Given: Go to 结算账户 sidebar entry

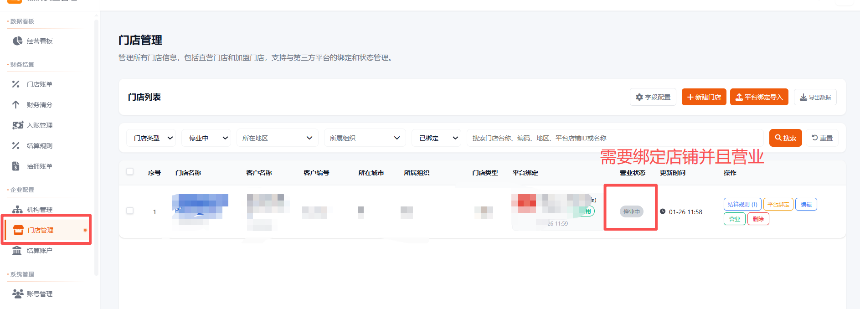Looking at the screenshot, I should coord(40,251).
